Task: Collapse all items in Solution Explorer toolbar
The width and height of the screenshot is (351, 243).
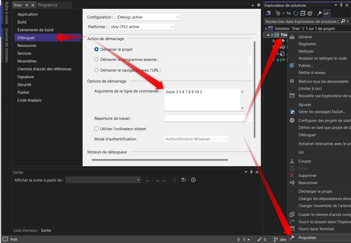Action: [303, 13]
